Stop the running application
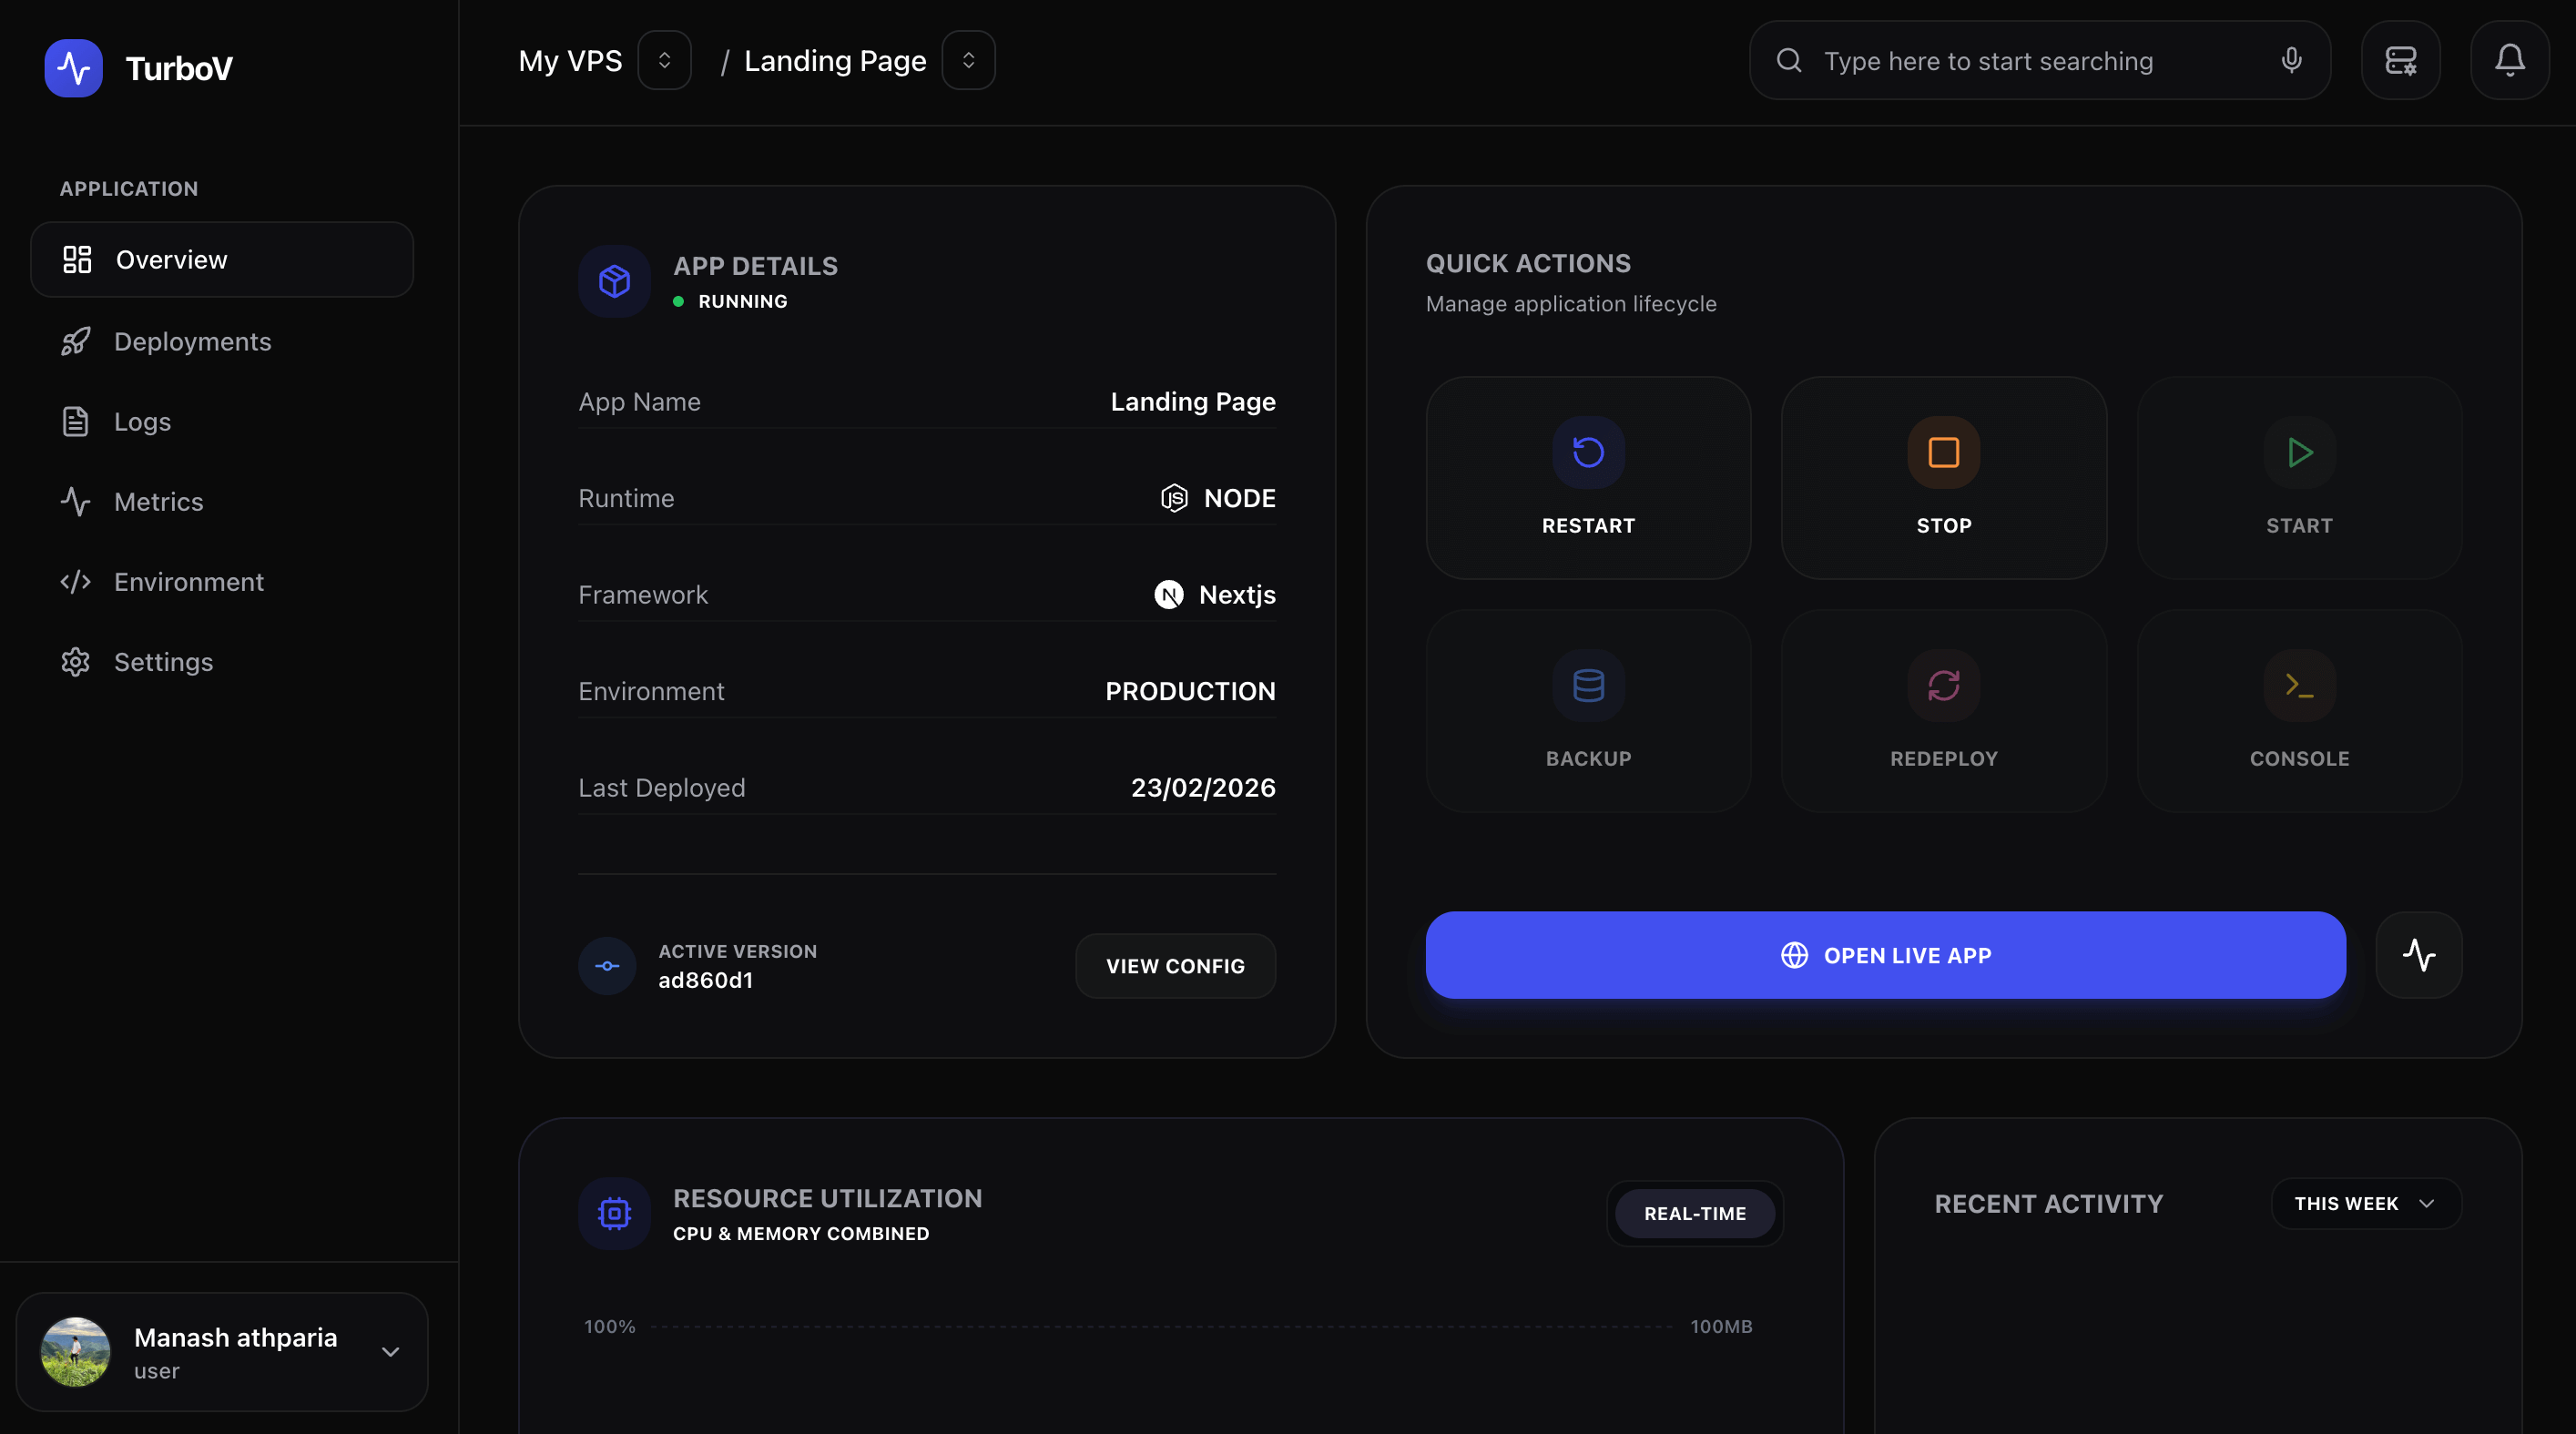 pos(1943,478)
